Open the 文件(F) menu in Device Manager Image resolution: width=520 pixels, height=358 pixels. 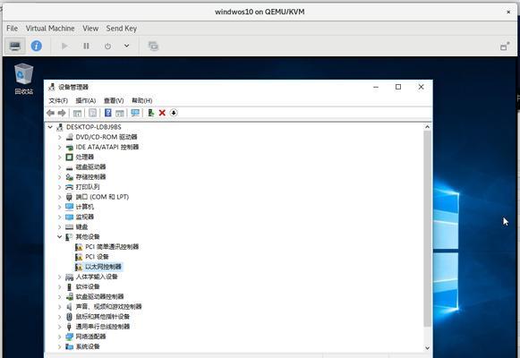pos(58,100)
